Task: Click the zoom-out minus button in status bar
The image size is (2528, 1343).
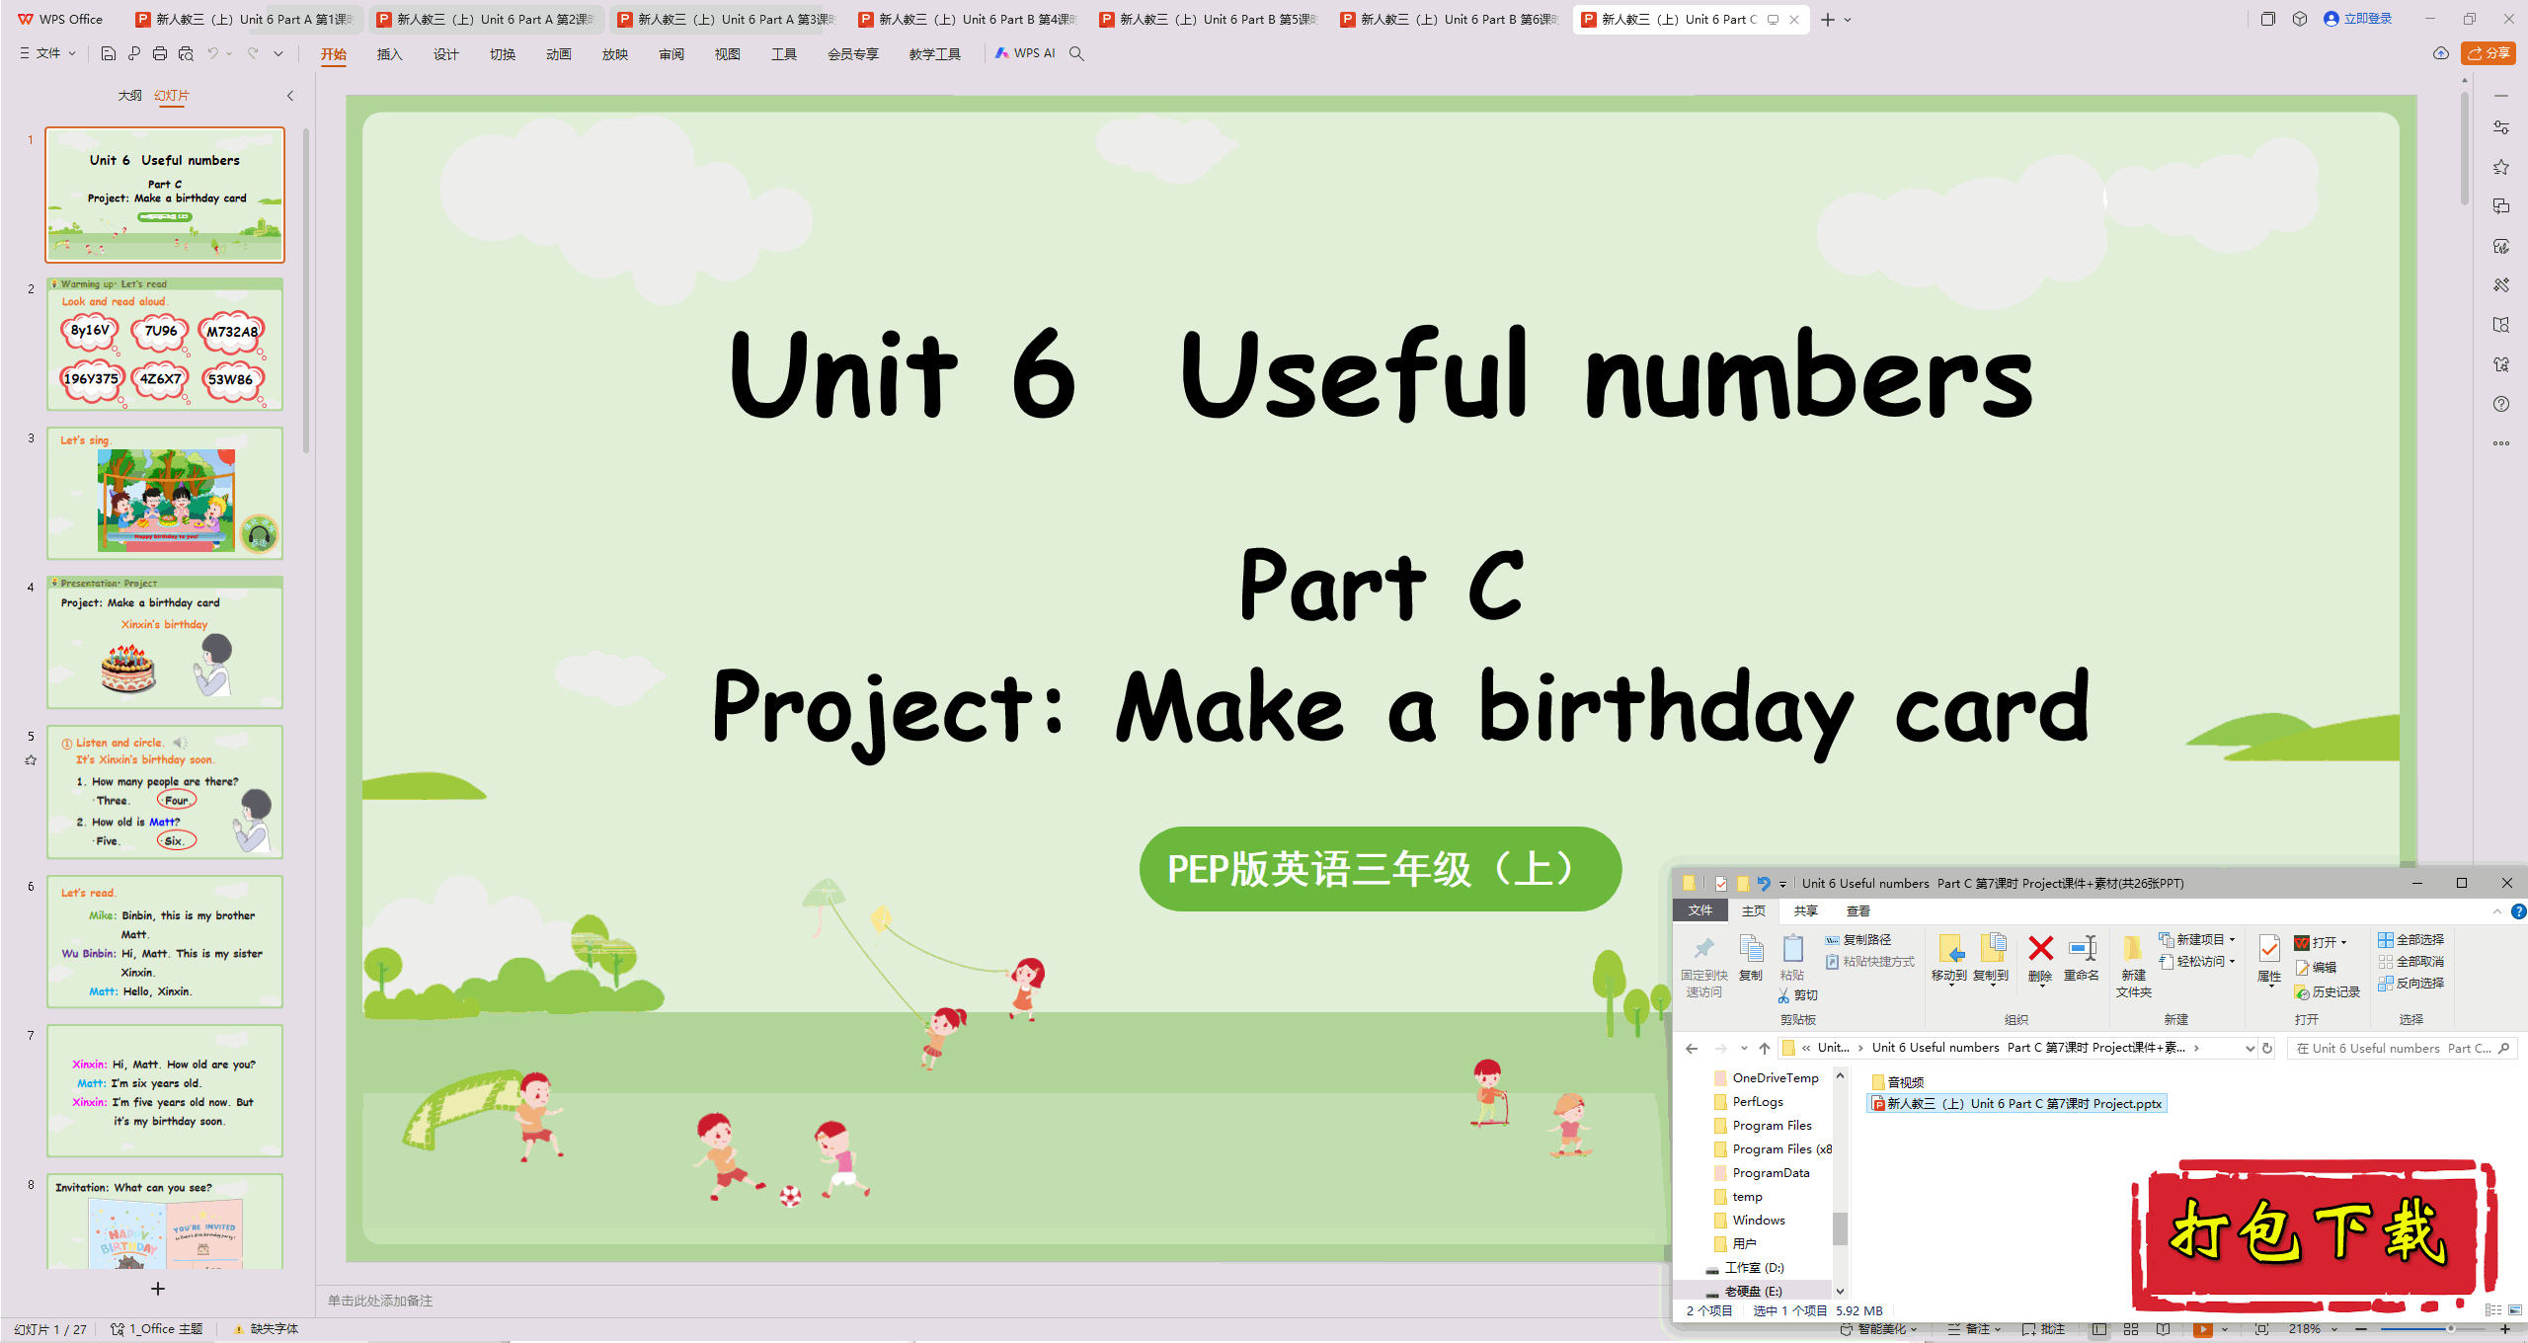Action: (2362, 1329)
